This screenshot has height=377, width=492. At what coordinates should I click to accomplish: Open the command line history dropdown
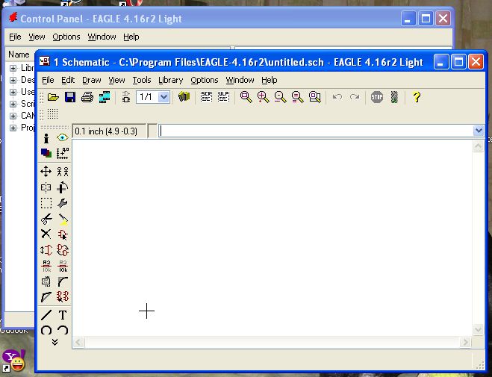pyautogui.click(x=479, y=131)
